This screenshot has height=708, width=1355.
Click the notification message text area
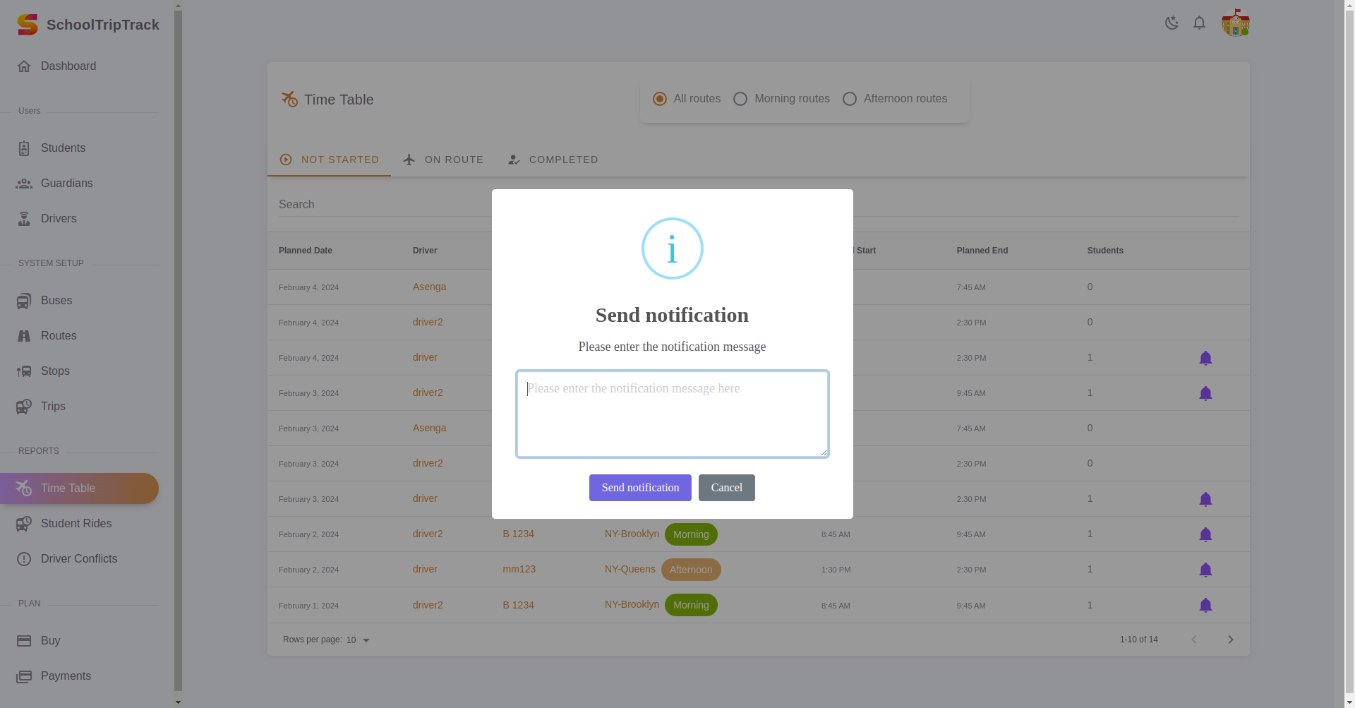[672, 414]
